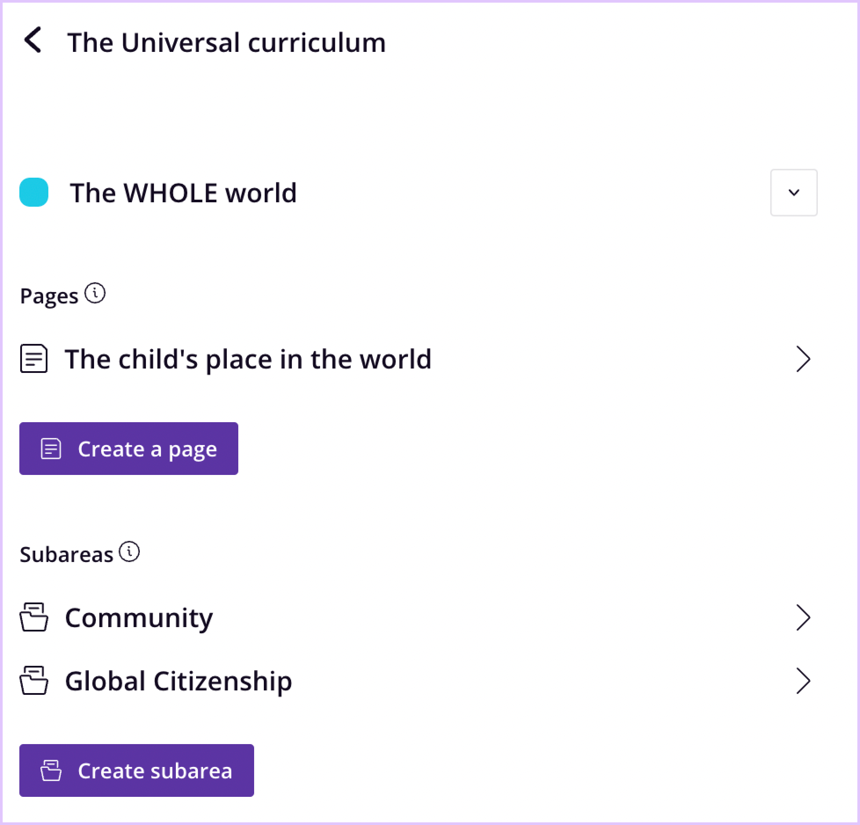Click the folder icon inside Create subarea button
Image resolution: width=860 pixels, height=825 pixels.
click(x=51, y=770)
